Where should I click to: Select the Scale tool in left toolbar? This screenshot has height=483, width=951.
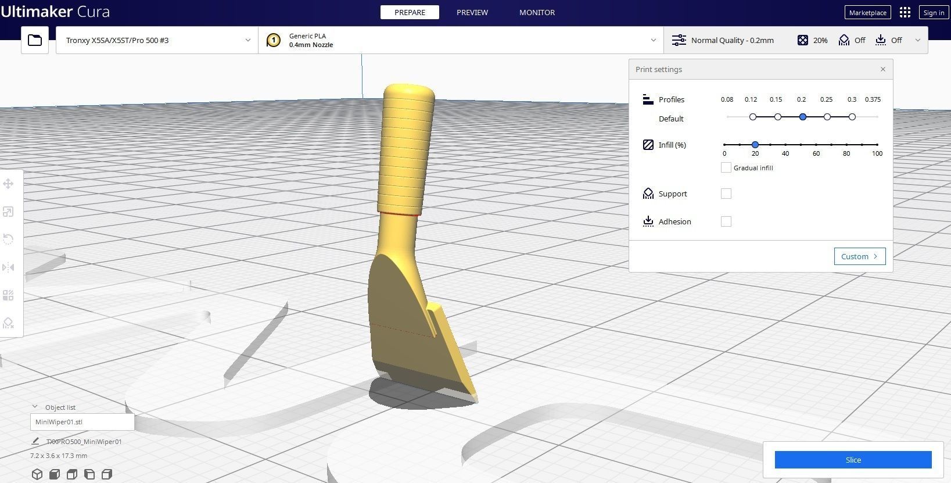[8, 212]
